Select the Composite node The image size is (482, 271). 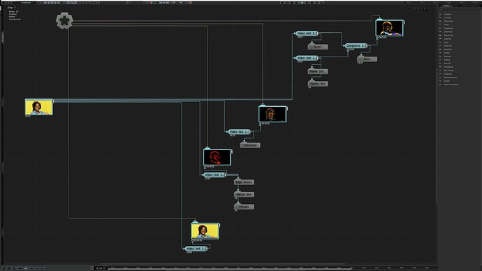[356, 45]
